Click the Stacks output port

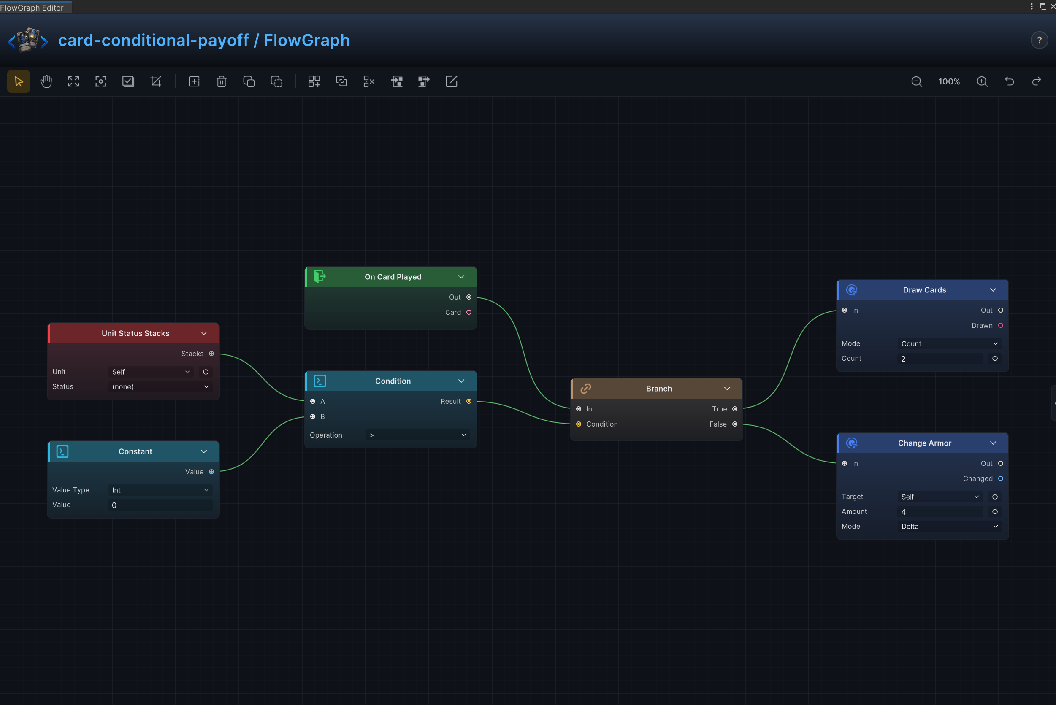[211, 354]
